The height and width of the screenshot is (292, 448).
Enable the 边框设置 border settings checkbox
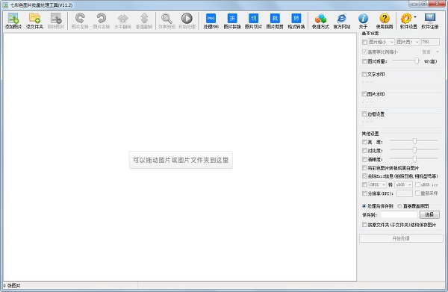[364, 114]
